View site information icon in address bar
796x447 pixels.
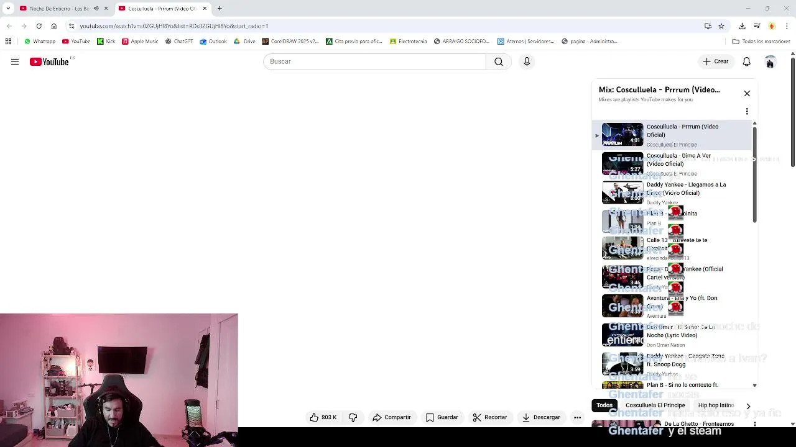pos(72,26)
